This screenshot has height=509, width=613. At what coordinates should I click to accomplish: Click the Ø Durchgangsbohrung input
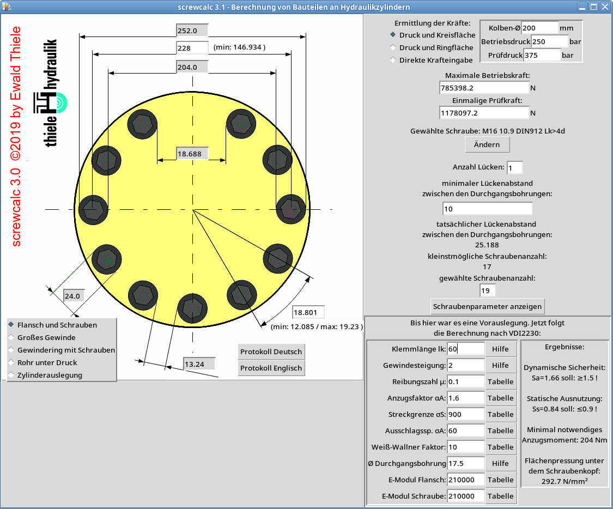pyautogui.click(x=466, y=463)
